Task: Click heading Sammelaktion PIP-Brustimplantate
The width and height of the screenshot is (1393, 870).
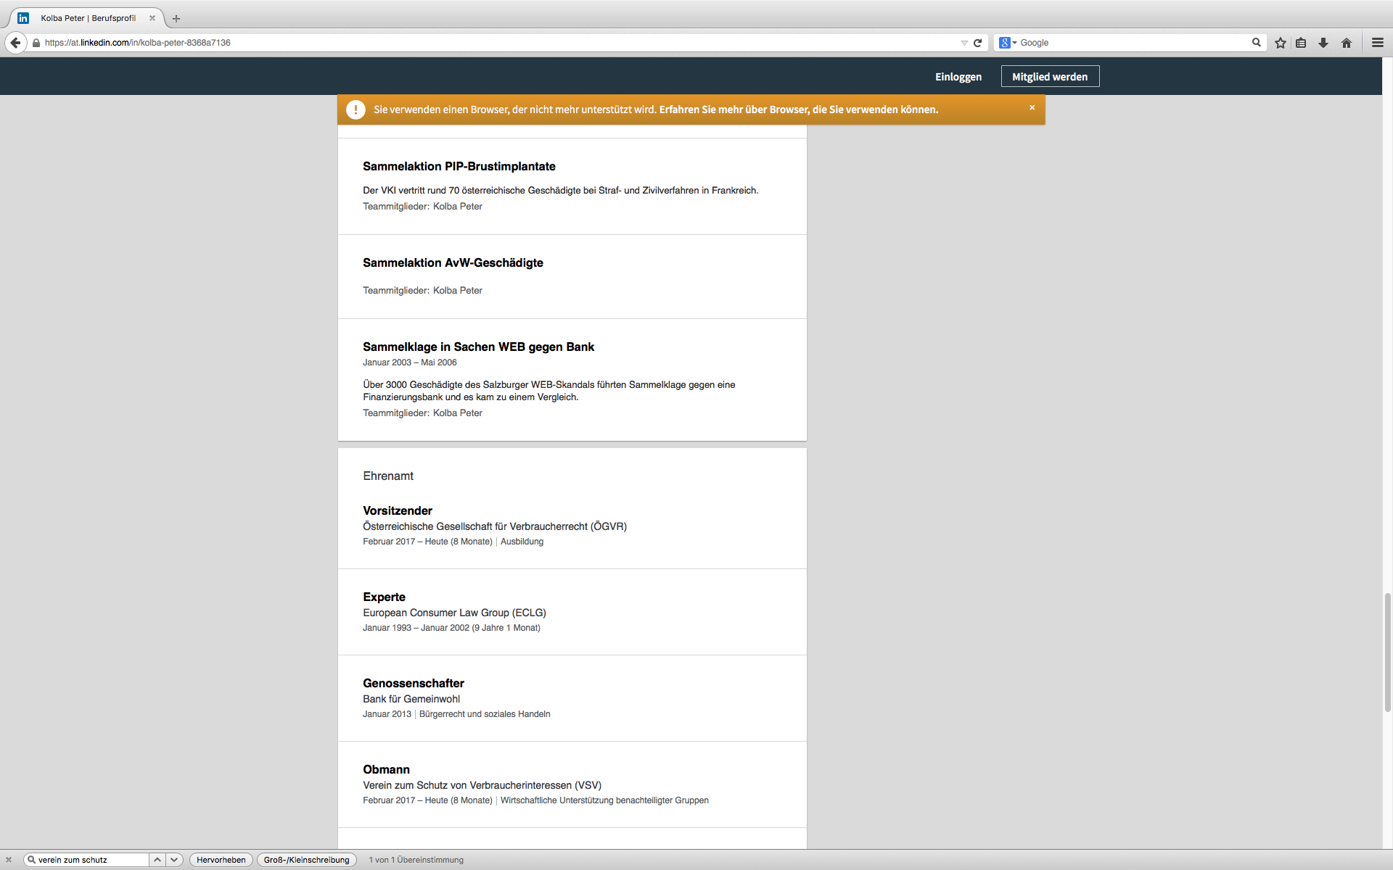Action: pos(459,166)
